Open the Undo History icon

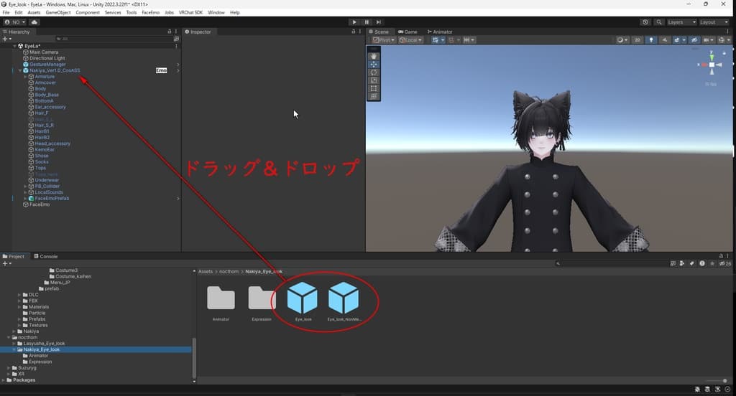point(645,22)
